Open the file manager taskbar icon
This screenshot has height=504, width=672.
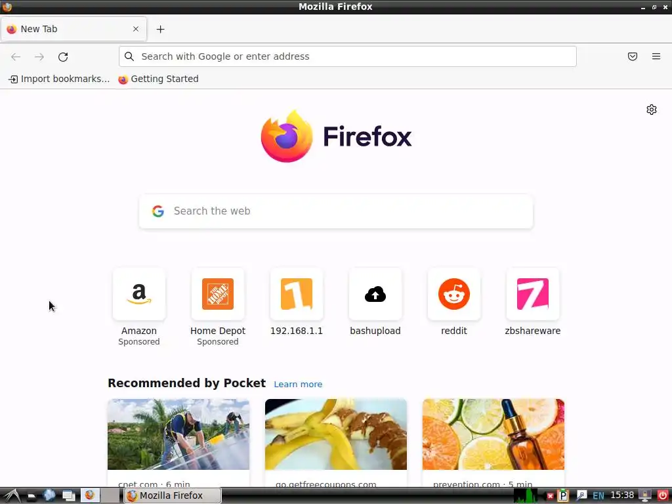(x=31, y=496)
